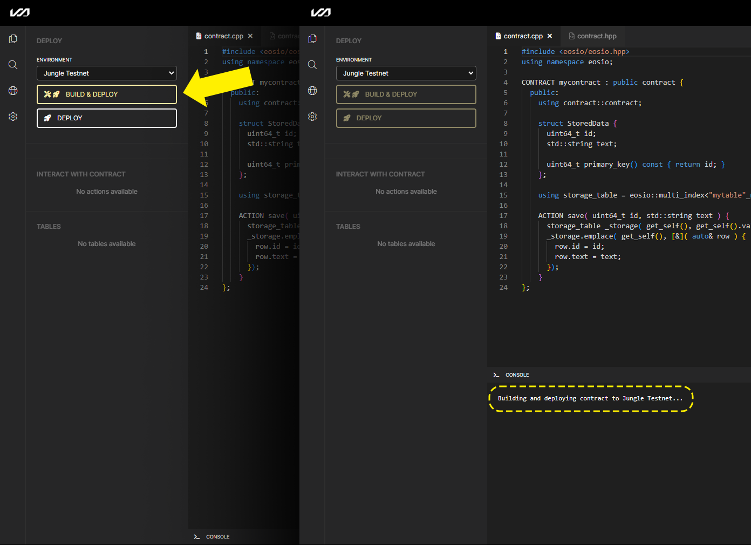Click 'No tables available' text in left panel
751x545 pixels.
[x=107, y=244]
